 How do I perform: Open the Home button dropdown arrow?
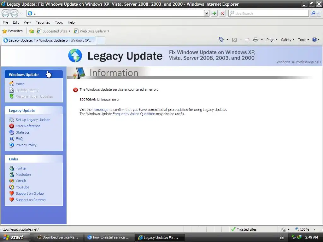pyautogui.click(x=227, y=40)
